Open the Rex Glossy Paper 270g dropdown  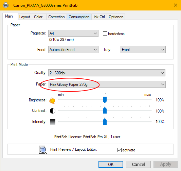[x=107, y=84]
